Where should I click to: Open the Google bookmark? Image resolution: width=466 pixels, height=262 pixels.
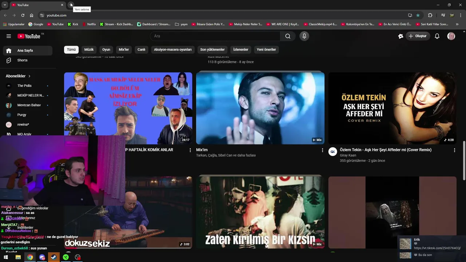(35, 24)
